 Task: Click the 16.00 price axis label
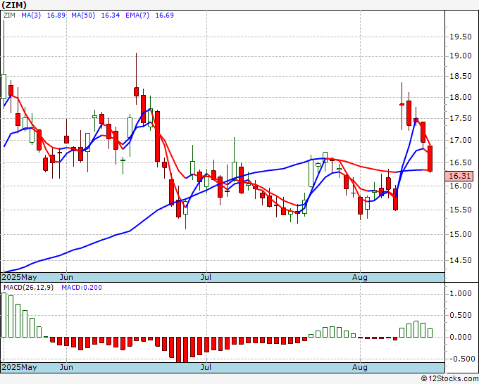pos(461,186)
